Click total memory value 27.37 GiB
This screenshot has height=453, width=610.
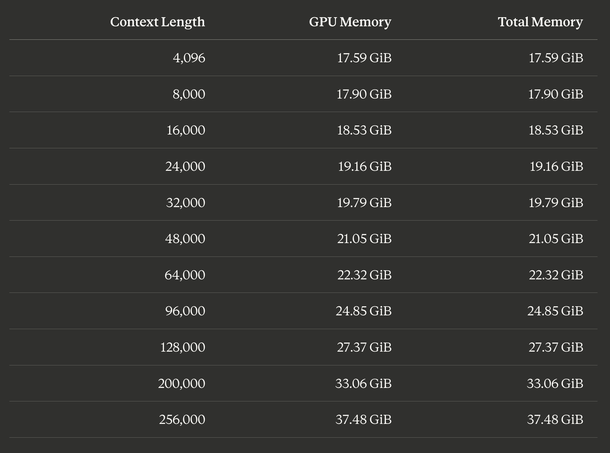(x=556, y=347)
